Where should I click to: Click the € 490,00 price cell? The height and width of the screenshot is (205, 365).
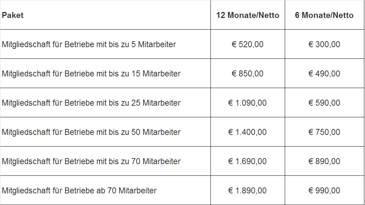coord(324,73)
